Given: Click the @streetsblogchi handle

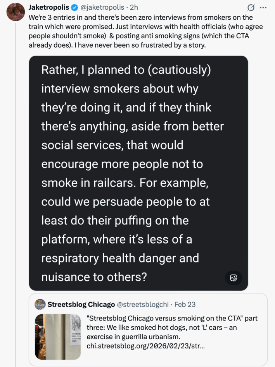Looking at the screenshot, I should pos(143,304).
